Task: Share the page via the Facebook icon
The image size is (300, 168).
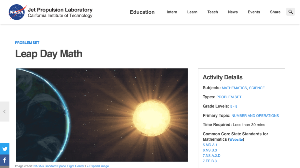Action: (x=4, y=160)
